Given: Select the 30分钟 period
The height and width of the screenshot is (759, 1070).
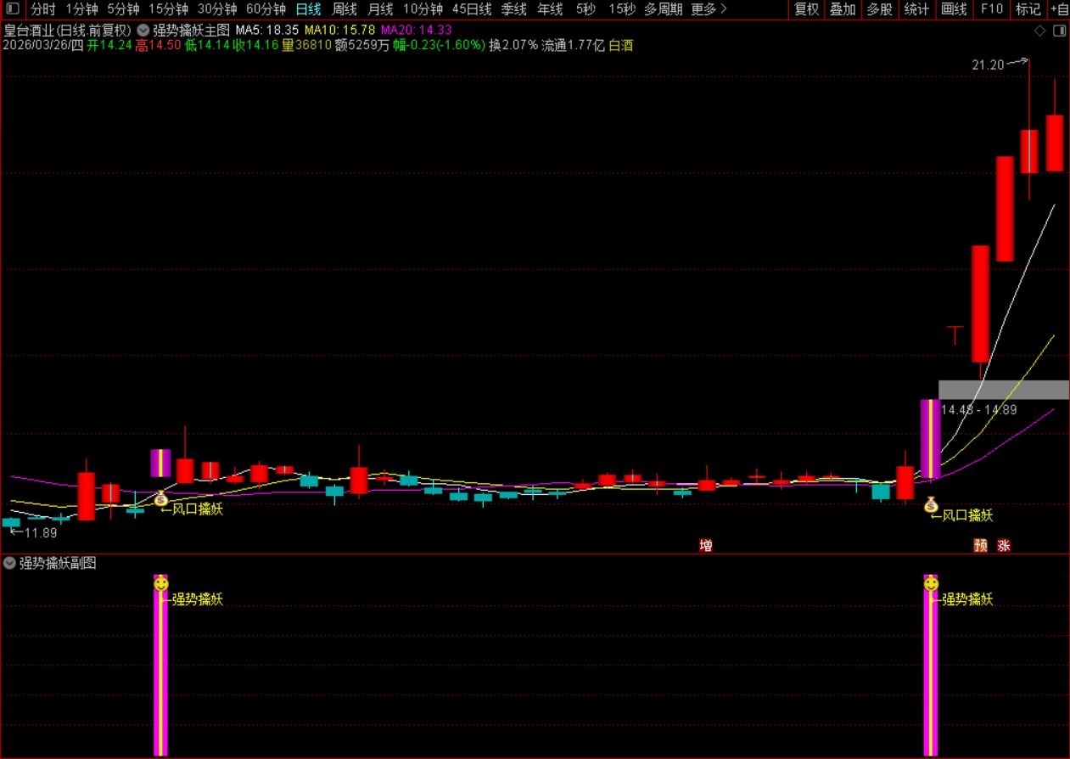Looking at the screenshot, I should click(217, 9).
